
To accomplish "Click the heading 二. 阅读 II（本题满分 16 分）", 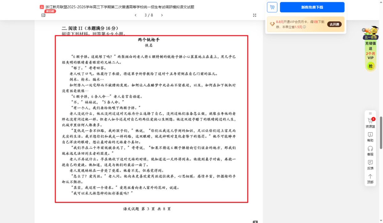I will 90,28.
